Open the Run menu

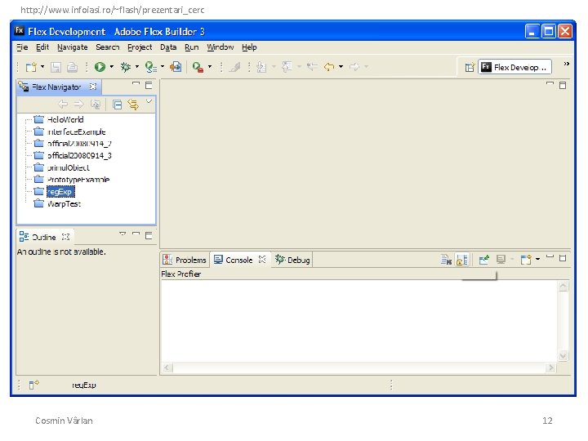pyautogui.click(x=192, y=47)
